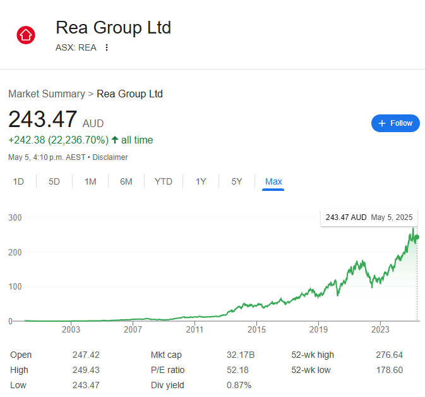
Task: Click the Open label in stats table
Action: [21, 355]
